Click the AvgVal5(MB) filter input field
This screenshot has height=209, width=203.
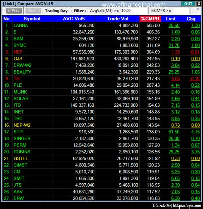[x=134, y=11]
